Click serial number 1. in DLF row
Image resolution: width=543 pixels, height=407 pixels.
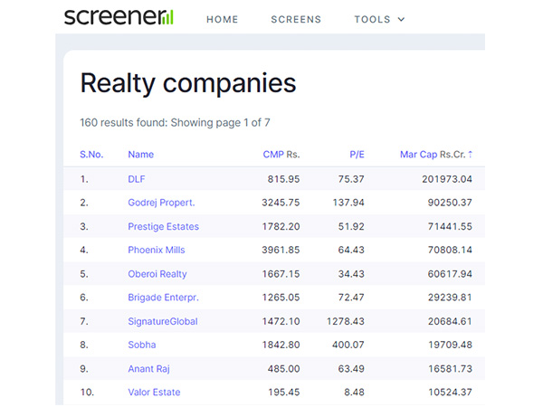84,179
